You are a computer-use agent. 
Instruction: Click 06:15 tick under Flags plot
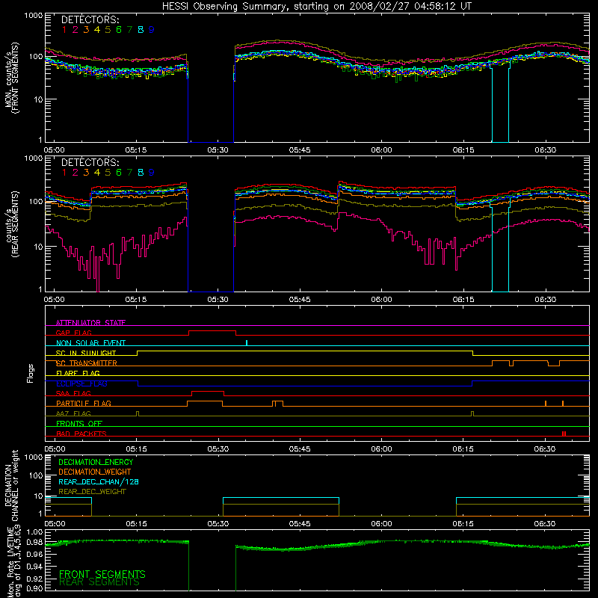click(463, 449)
